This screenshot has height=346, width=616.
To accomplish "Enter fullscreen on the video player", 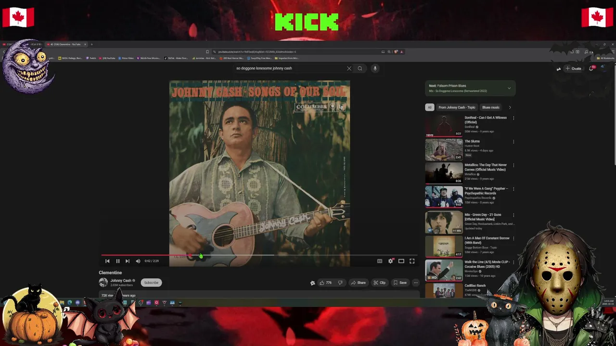I will (x=412, y=261).
